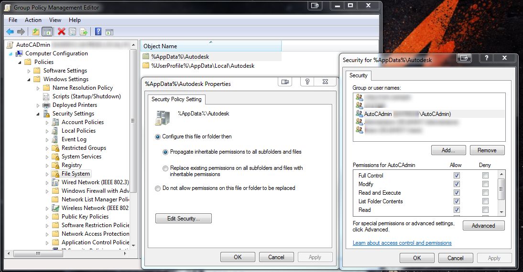523x272 pixels.
Task: Click the Scripts (Startup/Shutdown) icon
Action: [46, 96]
